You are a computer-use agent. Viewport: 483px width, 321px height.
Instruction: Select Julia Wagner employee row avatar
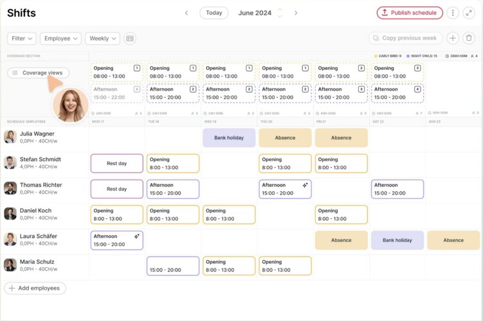(x=10, y=137)
